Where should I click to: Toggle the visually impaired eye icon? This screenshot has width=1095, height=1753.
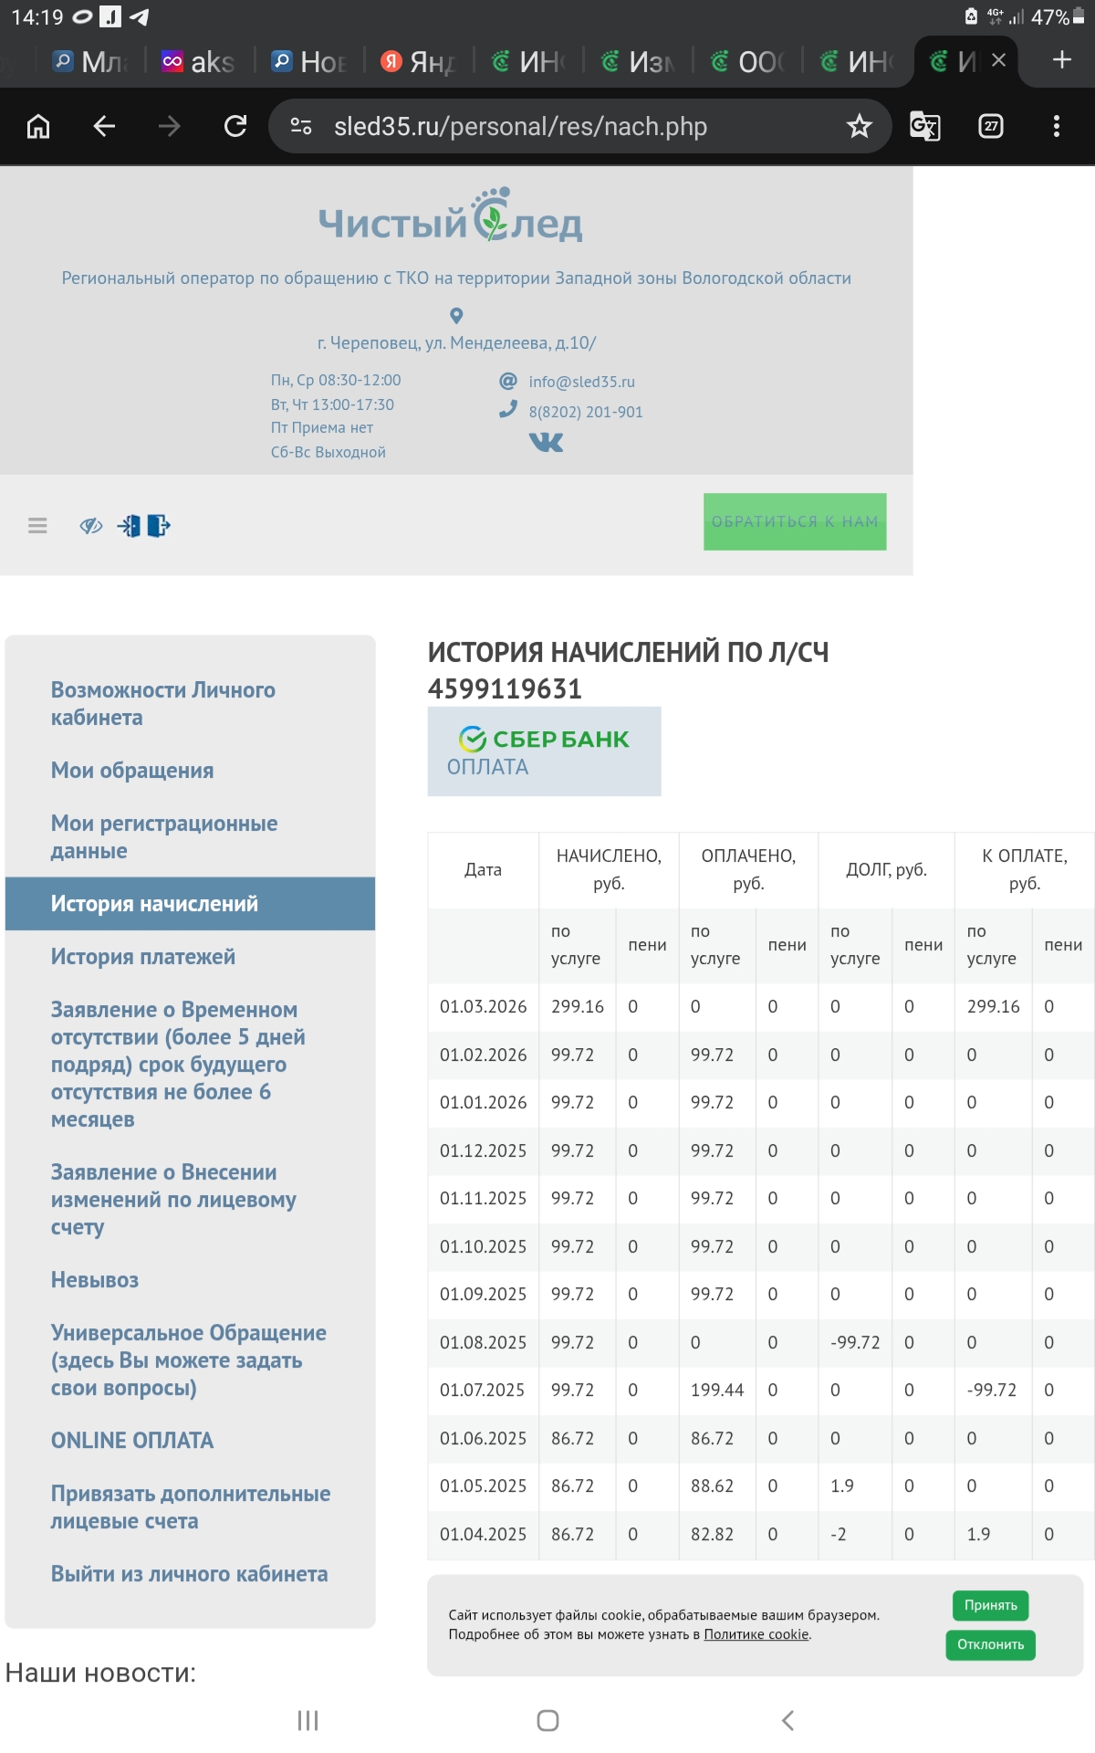coord(90,526)
